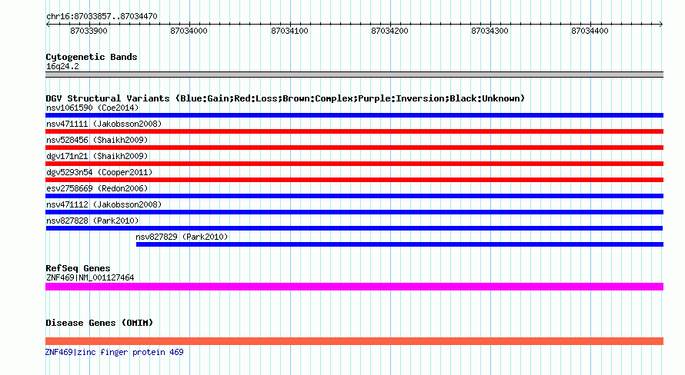Screen dimensions: 685x375
Task: Select the nsv471111 (Jakobsson2008) label
Action: tap(104, 124)
